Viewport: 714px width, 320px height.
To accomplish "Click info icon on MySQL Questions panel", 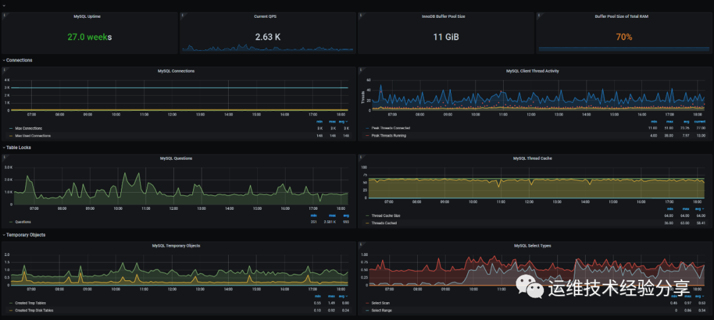I will pyautogui.click(x=4, y=157).
